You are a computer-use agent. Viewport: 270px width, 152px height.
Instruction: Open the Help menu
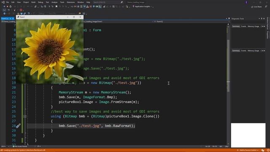[88, 2]
